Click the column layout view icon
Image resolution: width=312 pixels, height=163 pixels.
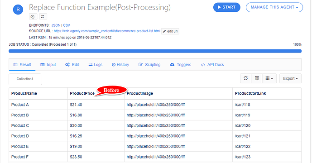pos(257,78)
